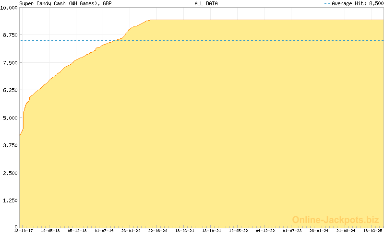Viewport: 384px width, 235px height.
Task: Click the 2,500 y-axis label
Action: click(x=11, y=173)
